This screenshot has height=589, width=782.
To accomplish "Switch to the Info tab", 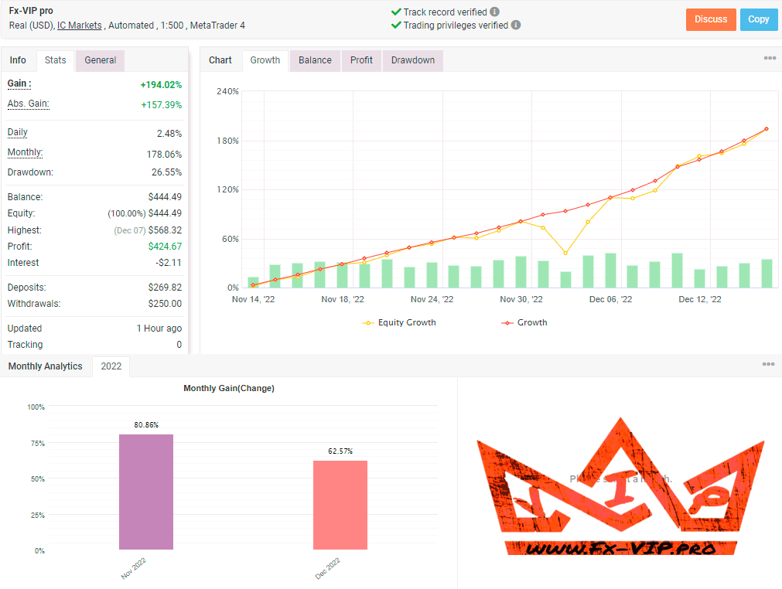I will [18, 60].
